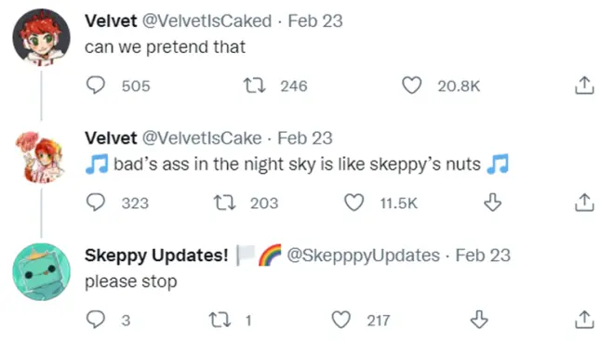Open the teal Skeppy Updates avatar
The width and height of the screenshot is (614, 341).
42,272
